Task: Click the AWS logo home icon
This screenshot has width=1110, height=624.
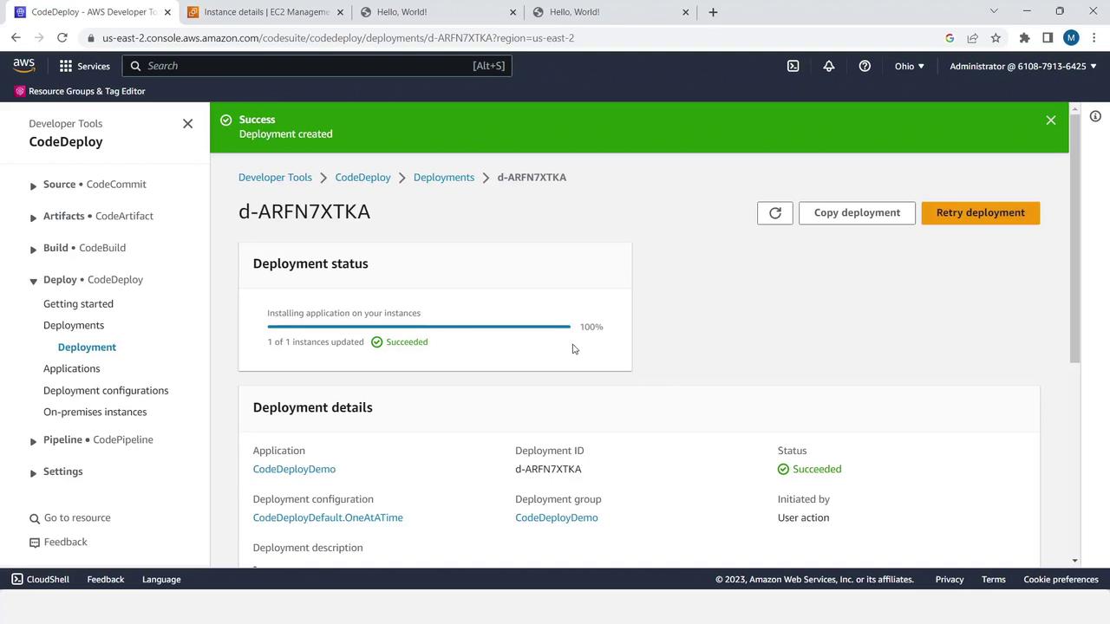Action: pyautogui.click(x=24, y=66)
